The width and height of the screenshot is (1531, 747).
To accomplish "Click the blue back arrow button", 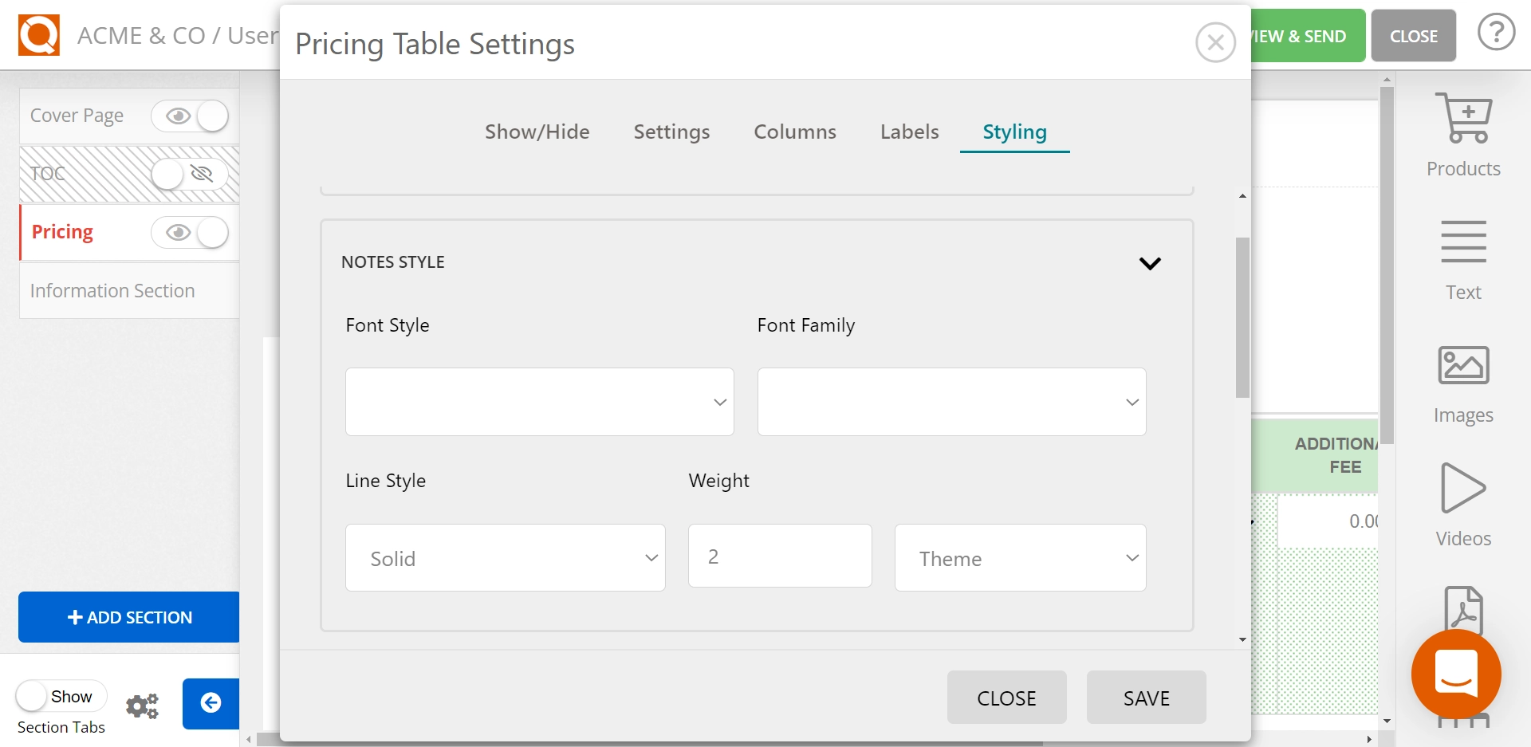I will click(211, 703).
